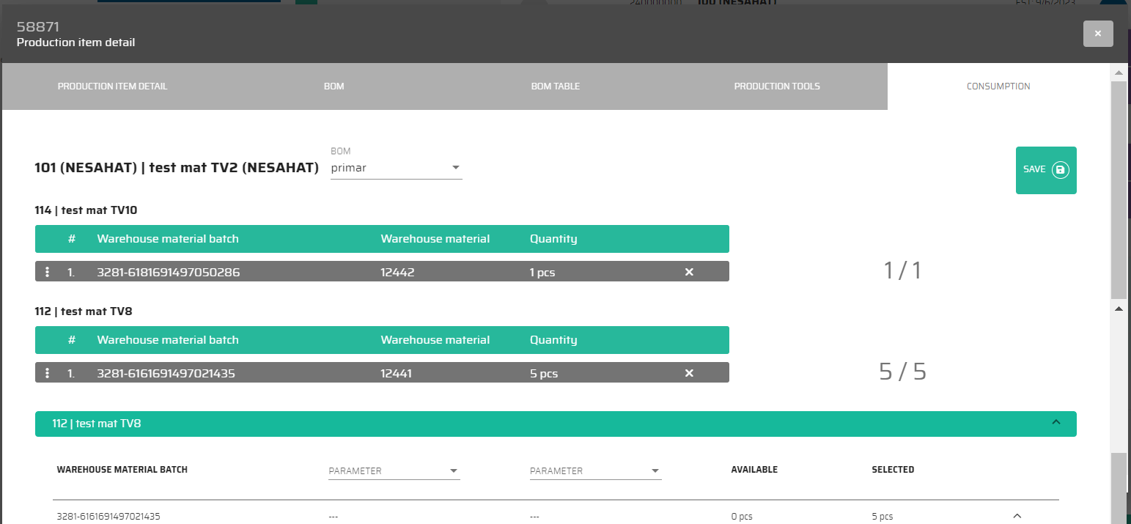Click the upper vertical scrollbar's thumb
This screenshot has height=524, width=1131.
pyautogui.click(x=1118, y=189)
